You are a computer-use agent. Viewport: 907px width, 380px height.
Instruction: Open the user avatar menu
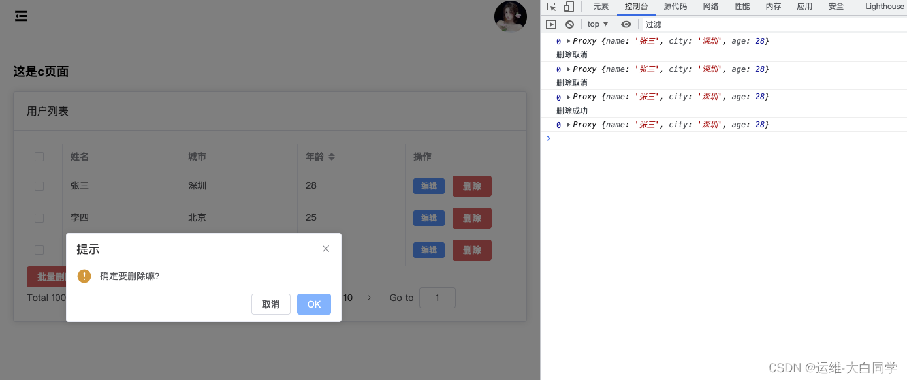click(511, 17)
